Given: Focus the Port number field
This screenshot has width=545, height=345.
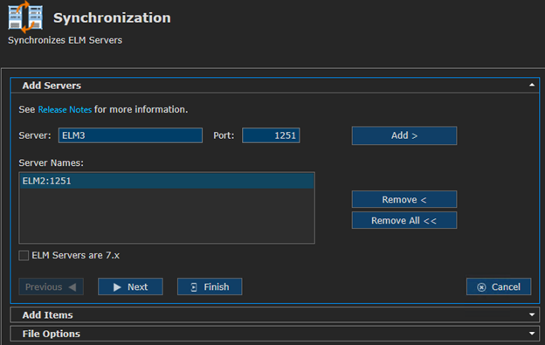Looking at the screenshot, I should [x=271, y=135].
